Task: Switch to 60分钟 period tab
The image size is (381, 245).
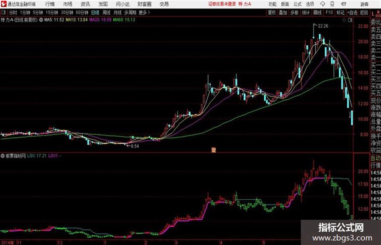Action: [82, 12]
